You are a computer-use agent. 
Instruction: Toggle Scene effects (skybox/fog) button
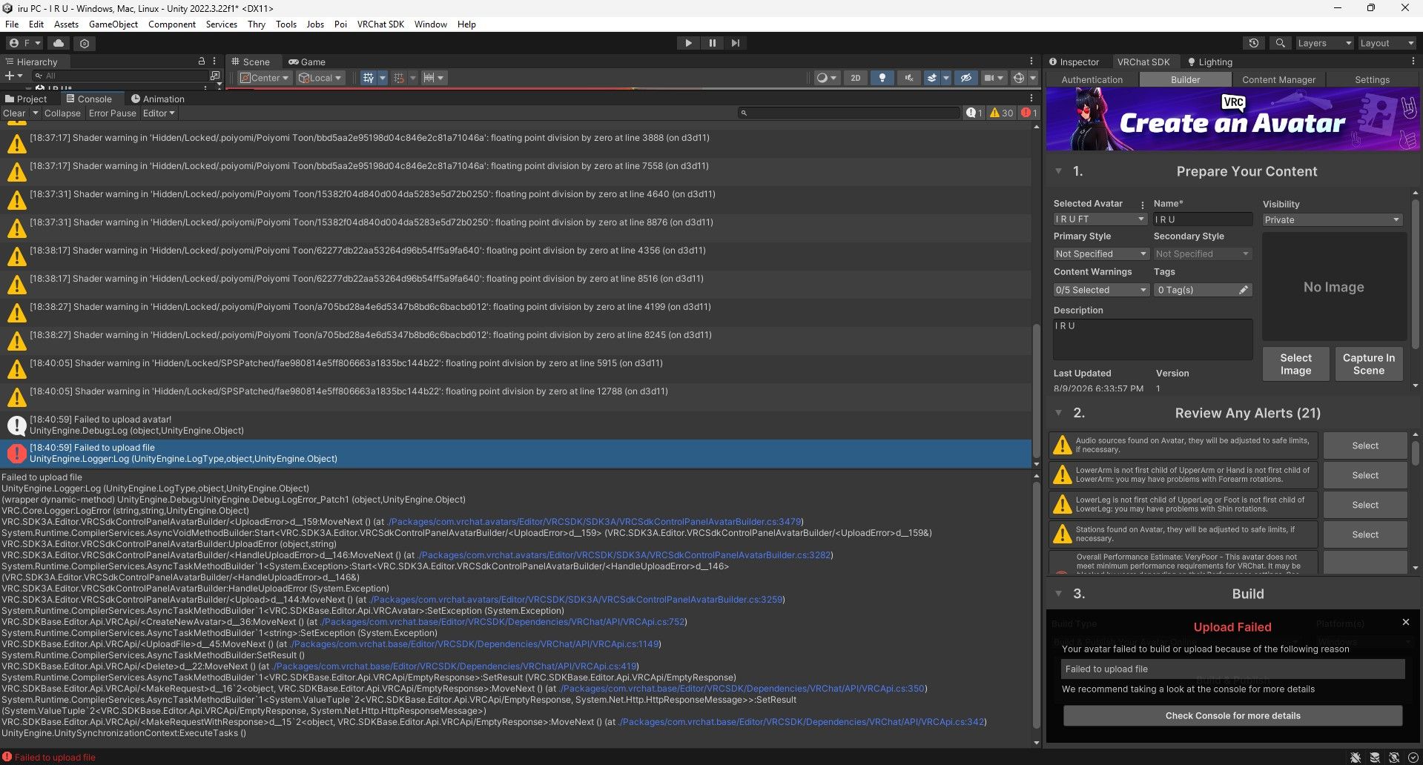coord(932,78)
